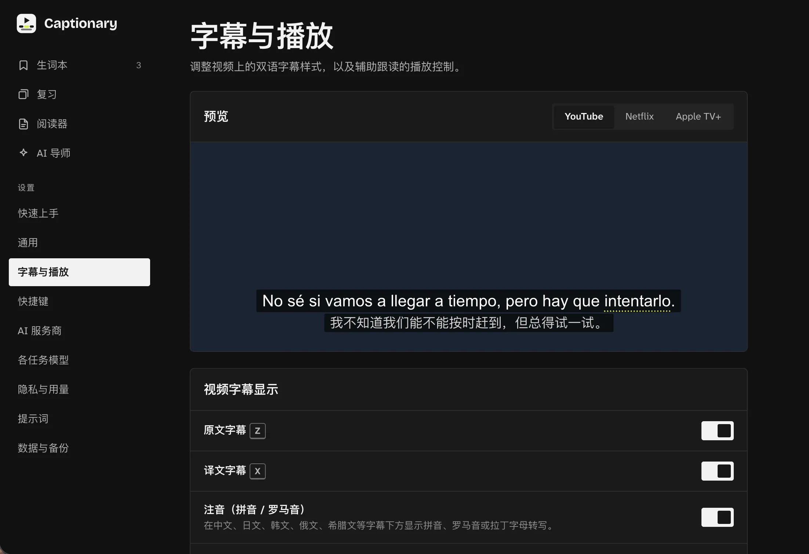This screenshot has height=554, width=809.
Task: Click the Captionary logo icon
Action: (26, 23)
